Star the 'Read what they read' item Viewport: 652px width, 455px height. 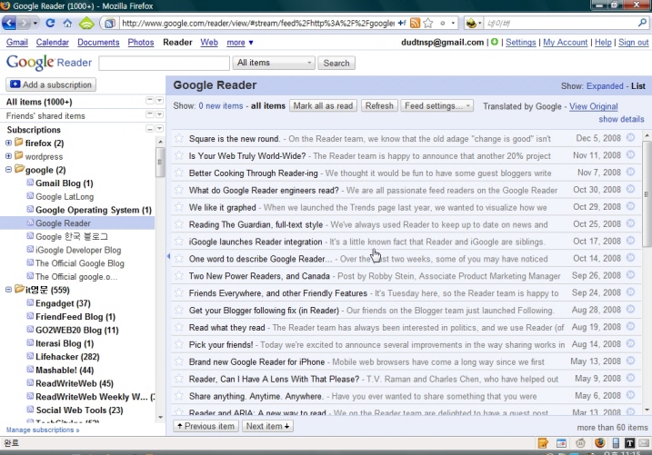[x=179, y=327]
